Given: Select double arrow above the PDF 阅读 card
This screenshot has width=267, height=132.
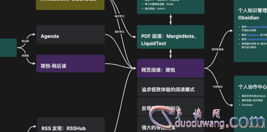Looking at the screenshot, I should (171, 20).
